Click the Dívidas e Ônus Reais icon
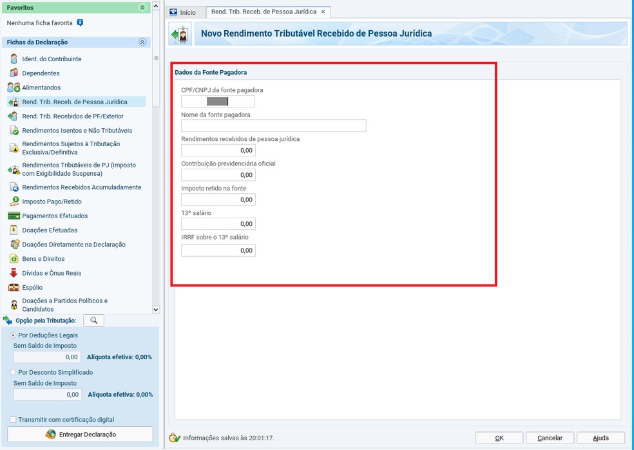Screen dimensions: 634x450 click(14, 273)
